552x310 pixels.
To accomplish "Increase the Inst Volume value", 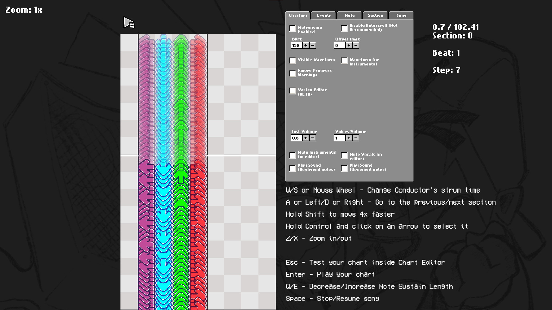I will point(306,138).
